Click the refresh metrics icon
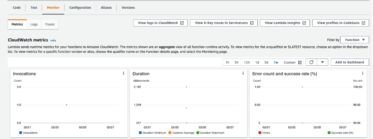This screenshot has width=373, height=139. click(311, 62)
